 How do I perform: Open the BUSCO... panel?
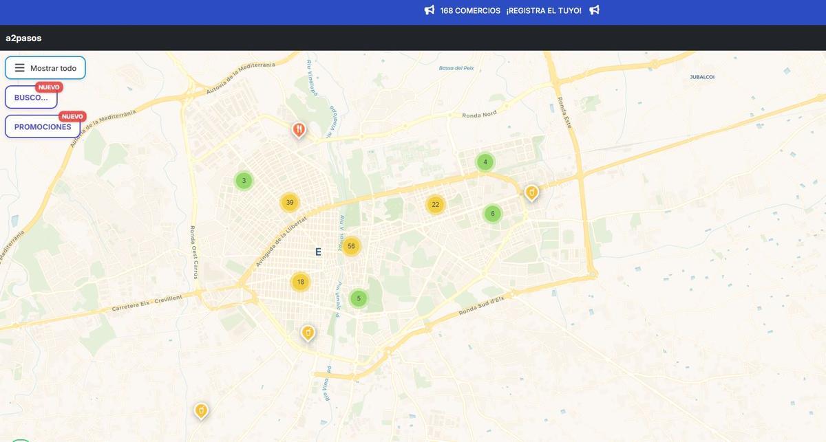tap(31, 97)
